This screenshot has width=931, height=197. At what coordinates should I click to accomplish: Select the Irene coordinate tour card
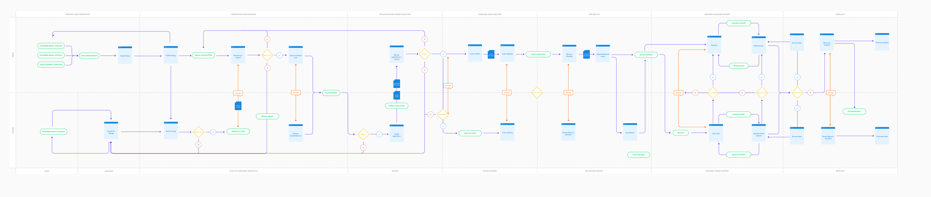(296, 55)
